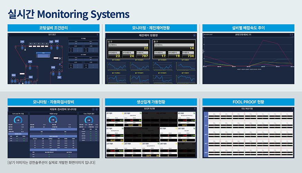Select the 생산집계 가동현황 header
302x173 pixels.
click(x=151, y=102)
